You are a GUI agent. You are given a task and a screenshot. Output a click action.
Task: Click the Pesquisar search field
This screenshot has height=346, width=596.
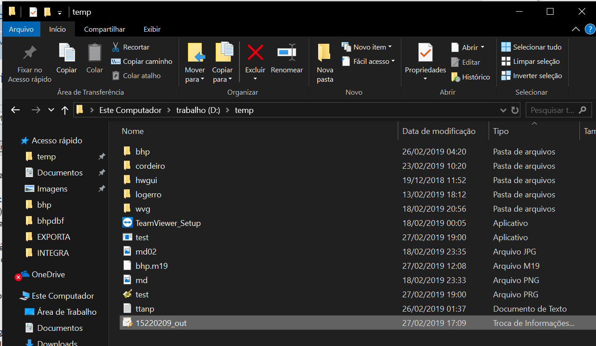pyautogui.click(x=552, y=110)
